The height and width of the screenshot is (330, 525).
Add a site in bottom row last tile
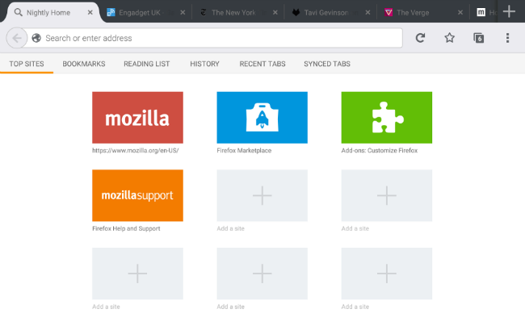point(387,274)
